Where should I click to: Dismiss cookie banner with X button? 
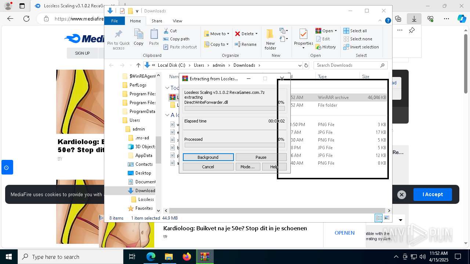[402, 195]
